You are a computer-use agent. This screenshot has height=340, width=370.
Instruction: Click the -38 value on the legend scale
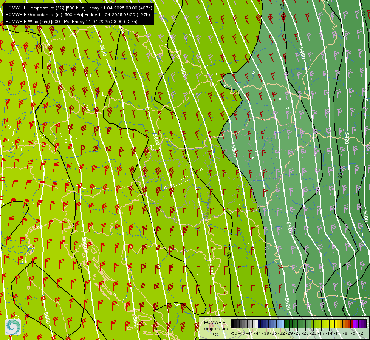(x=266, y=333)
